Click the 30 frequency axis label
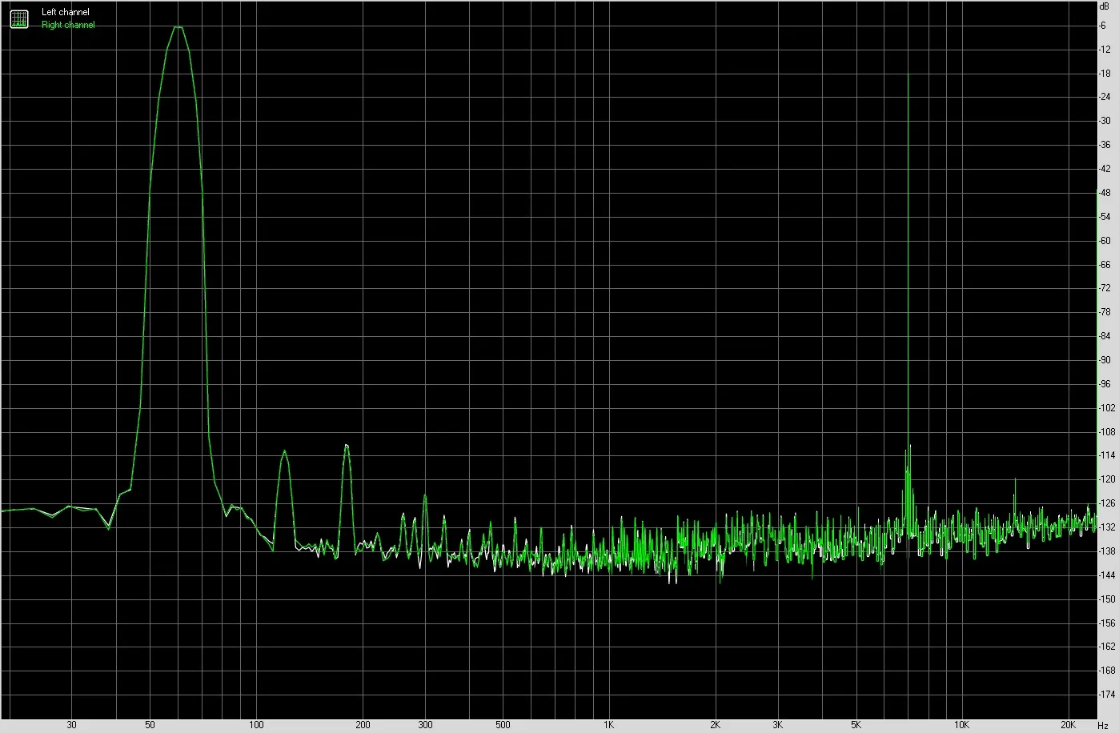 click(x=72, y=725)
